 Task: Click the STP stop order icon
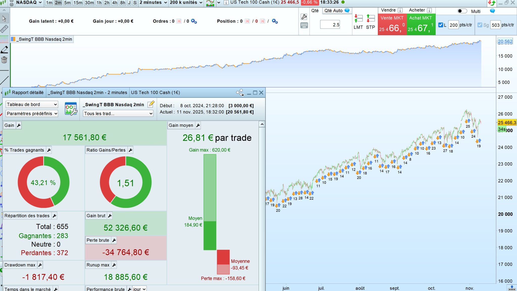[x=370, y=19]
